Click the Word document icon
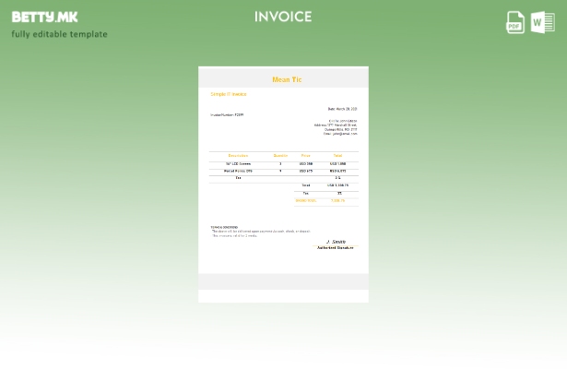The image size is (567, 369). pos(543,22)
